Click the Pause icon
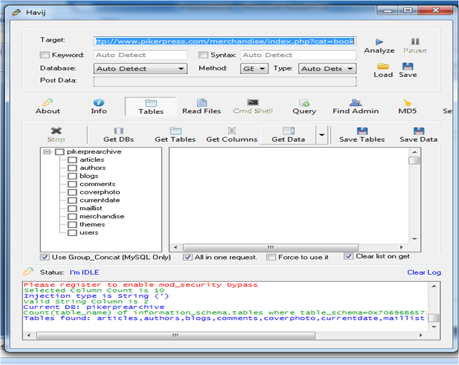The image size is (459, 365). click(415, 41)
